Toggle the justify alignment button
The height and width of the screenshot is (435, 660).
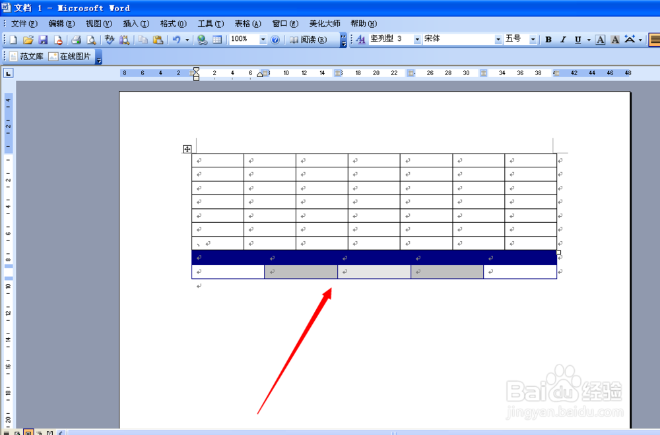655,40
